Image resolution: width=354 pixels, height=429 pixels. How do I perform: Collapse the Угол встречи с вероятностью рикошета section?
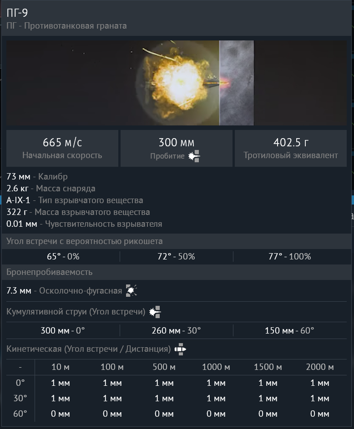(85, 241)
